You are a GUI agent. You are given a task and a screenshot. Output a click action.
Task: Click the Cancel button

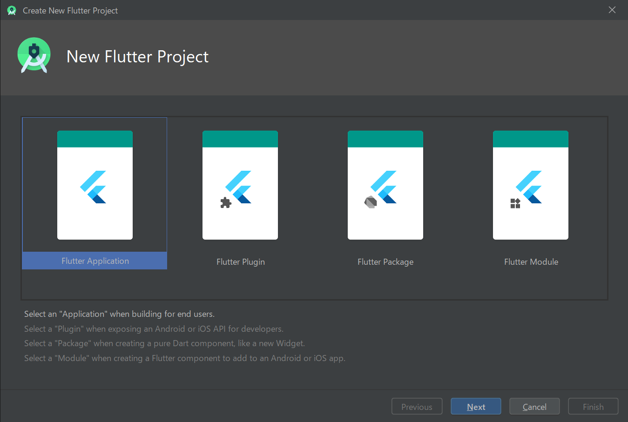[x=534, y=406]
